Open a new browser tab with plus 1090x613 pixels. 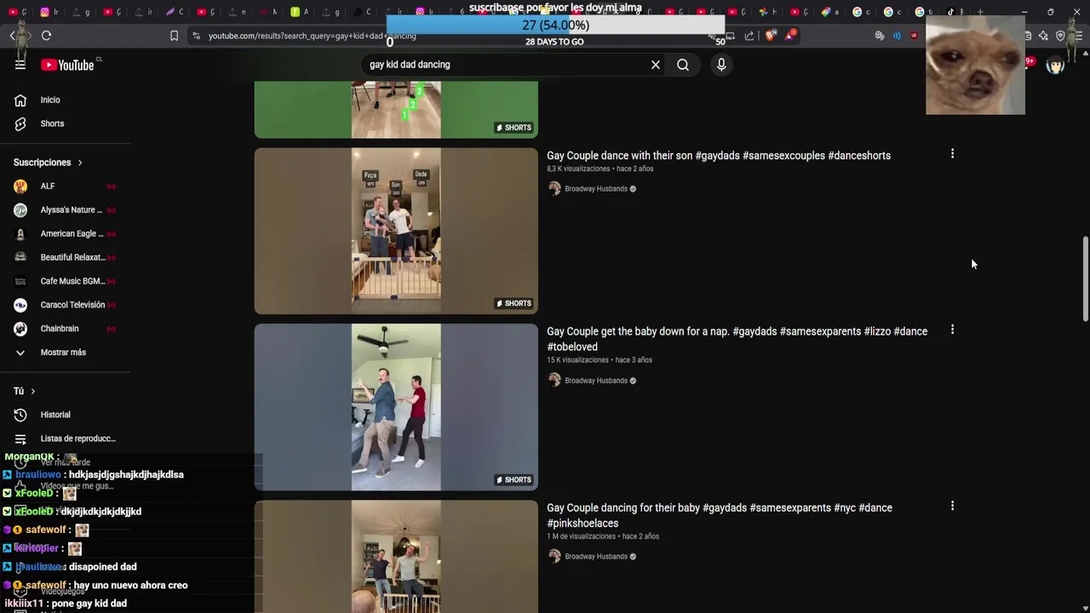[x=980, y=12]
